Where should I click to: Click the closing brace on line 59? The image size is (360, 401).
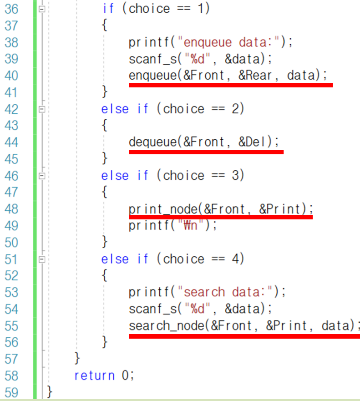(50, 392)
